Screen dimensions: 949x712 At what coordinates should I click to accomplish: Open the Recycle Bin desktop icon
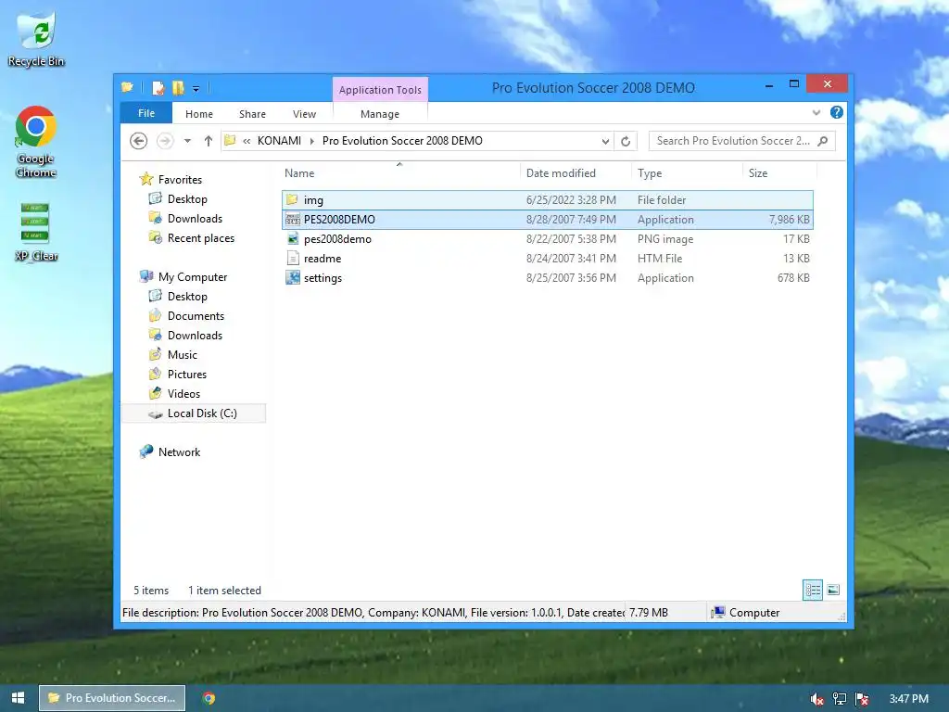36,39
